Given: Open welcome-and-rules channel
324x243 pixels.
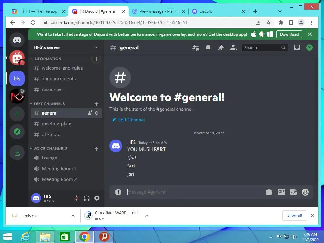Looking at the screenshot, I should [66, 68].
